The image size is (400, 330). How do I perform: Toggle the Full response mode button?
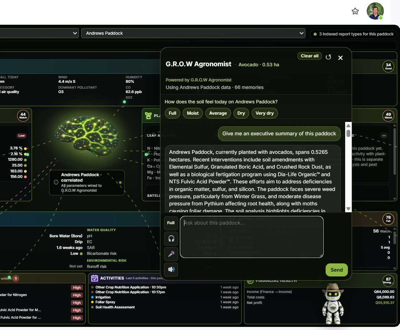click(x=171, y=223)
